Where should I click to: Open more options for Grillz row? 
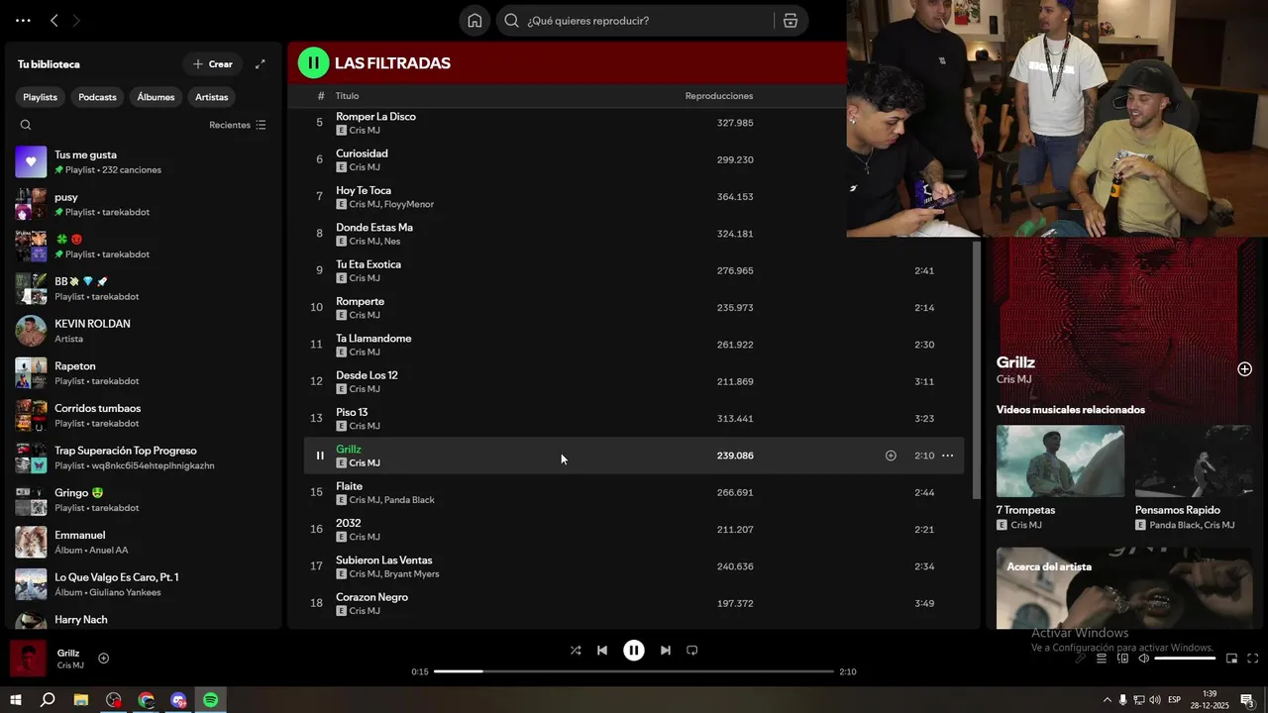click(947, 456)
